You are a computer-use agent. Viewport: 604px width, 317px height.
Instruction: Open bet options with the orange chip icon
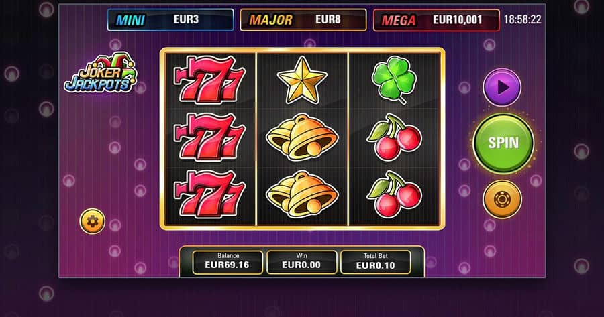502,199
